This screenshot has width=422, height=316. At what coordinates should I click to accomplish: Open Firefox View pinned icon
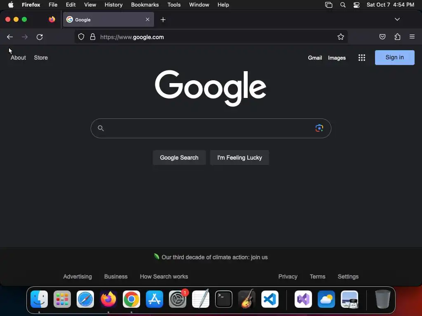pos(52,19)
